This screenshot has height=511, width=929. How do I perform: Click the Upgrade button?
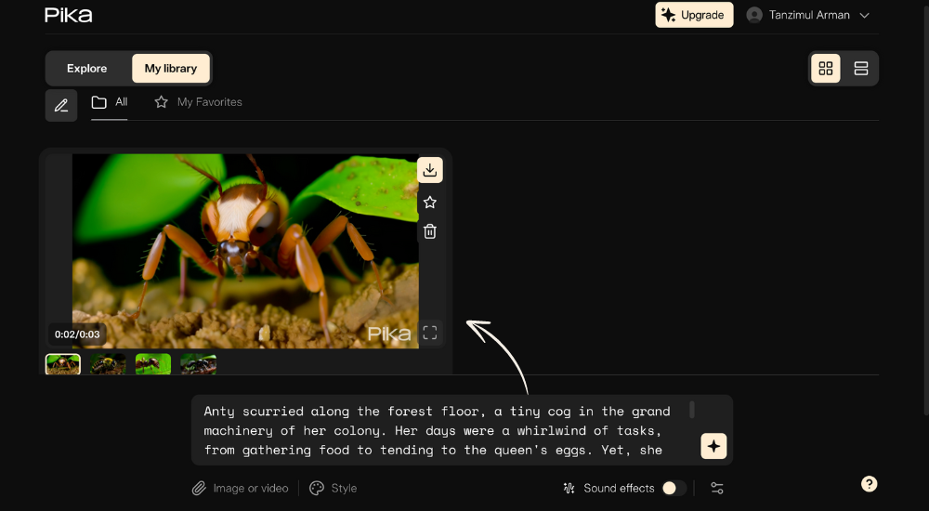(694, 15)
